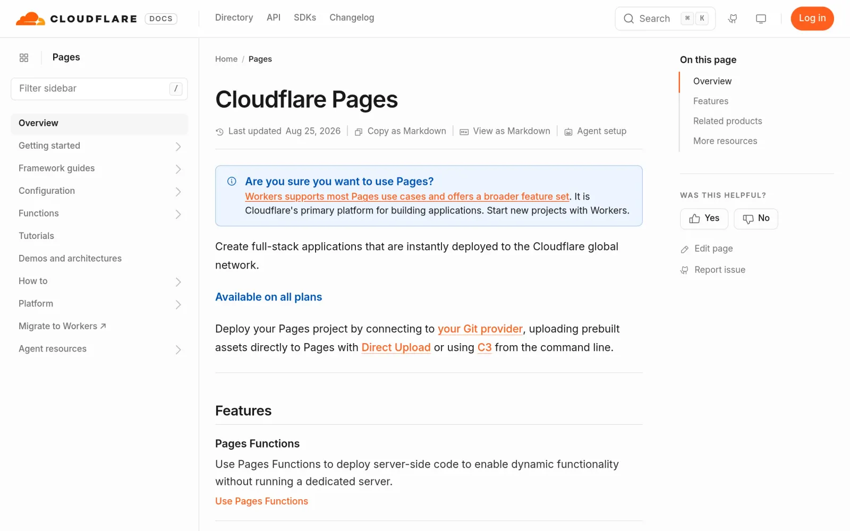Follow the 'your Git provider' link
The height and width of the screenshot is (531, 850).
[x=480, y=329]
